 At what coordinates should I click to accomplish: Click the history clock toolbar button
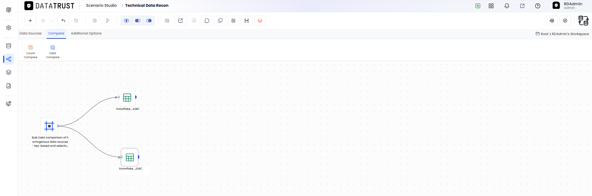(x=76, y=21)
